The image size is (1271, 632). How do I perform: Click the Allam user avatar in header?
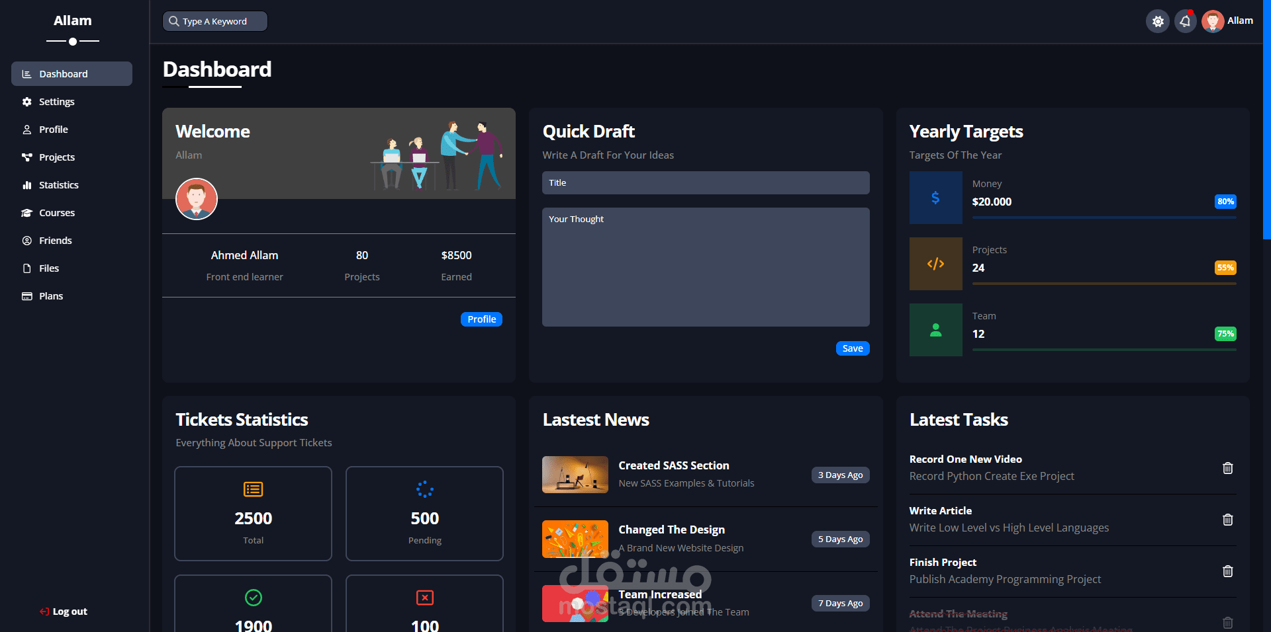tap(1213, 21)
